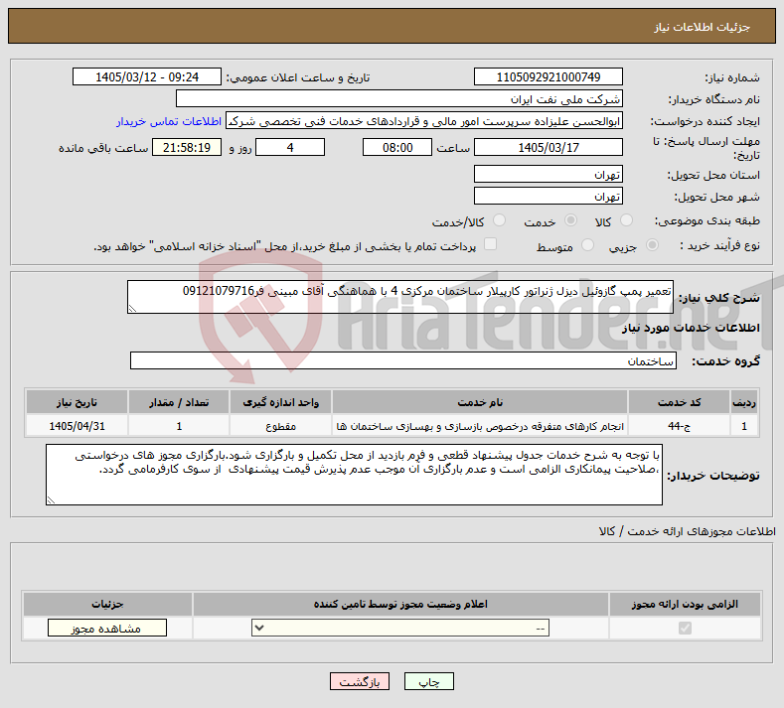
Task: Click the شهر محل تحویل field تهران
Action: click(x=548, y=196)
